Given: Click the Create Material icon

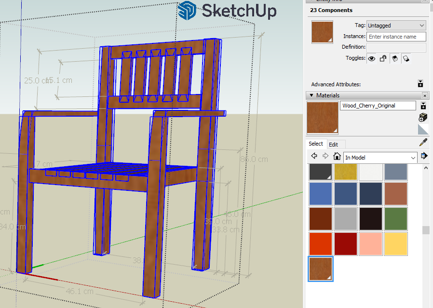Looking at the screenshot, I should (x=423, y=117).
